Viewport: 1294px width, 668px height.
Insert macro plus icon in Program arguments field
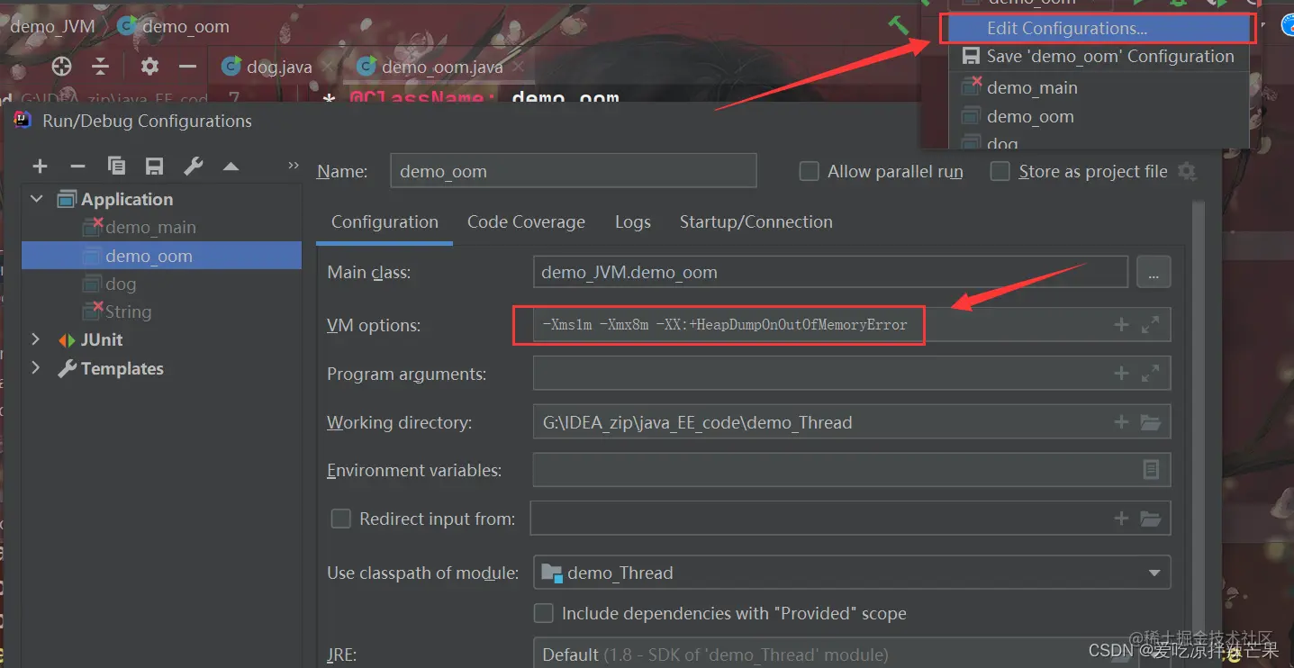point(1121,373)
